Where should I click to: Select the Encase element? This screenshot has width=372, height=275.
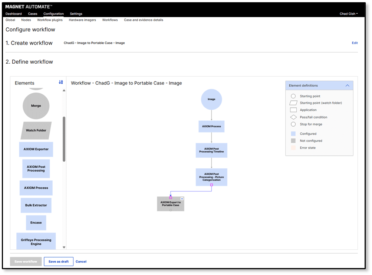[36, 223]
